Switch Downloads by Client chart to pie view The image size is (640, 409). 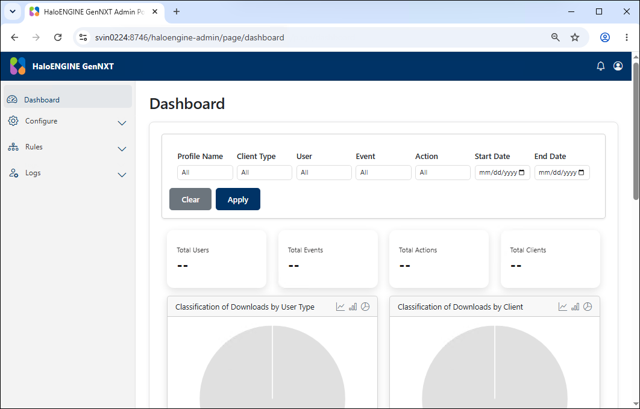coord(588,307)
